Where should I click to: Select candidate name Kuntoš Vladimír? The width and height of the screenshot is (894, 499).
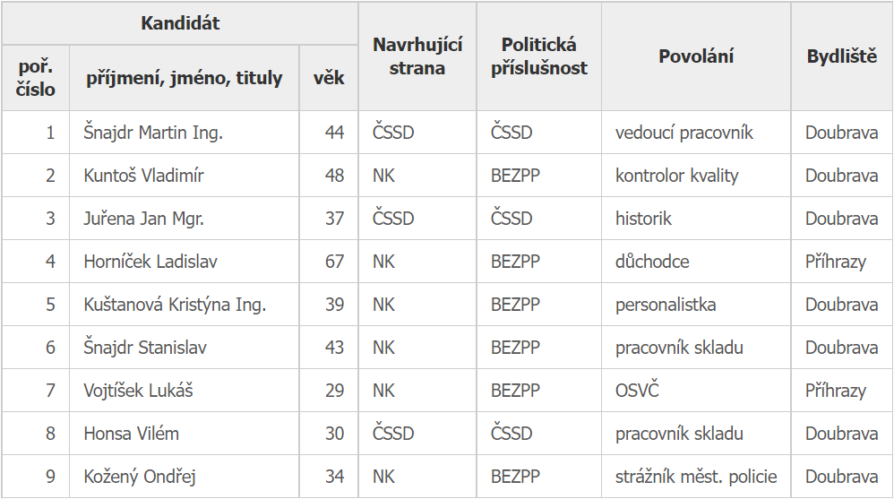point(143,176)
